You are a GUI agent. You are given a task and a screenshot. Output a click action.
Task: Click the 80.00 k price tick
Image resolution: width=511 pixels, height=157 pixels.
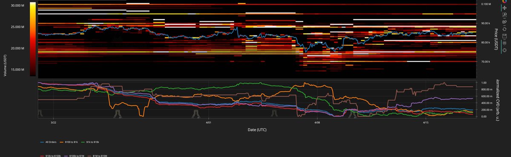click(x=485, y=43)
